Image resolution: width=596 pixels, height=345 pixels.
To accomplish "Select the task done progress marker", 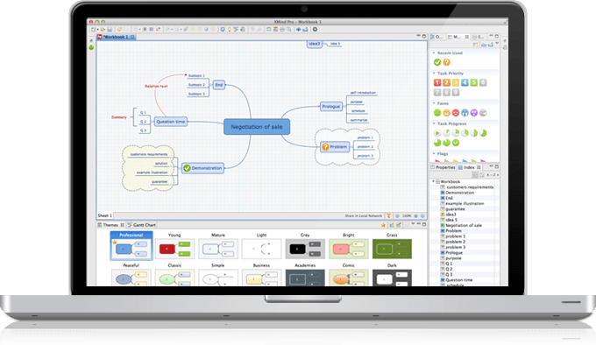I will click(456, 143).
